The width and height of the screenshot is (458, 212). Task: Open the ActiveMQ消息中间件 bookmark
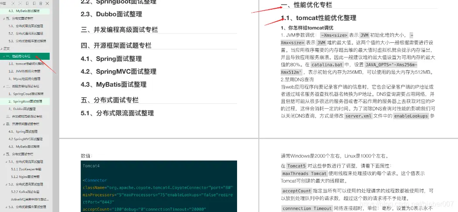30,199
